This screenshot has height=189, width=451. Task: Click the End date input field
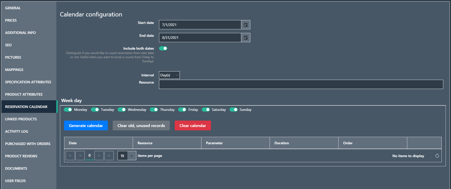[x=200, y=38]
